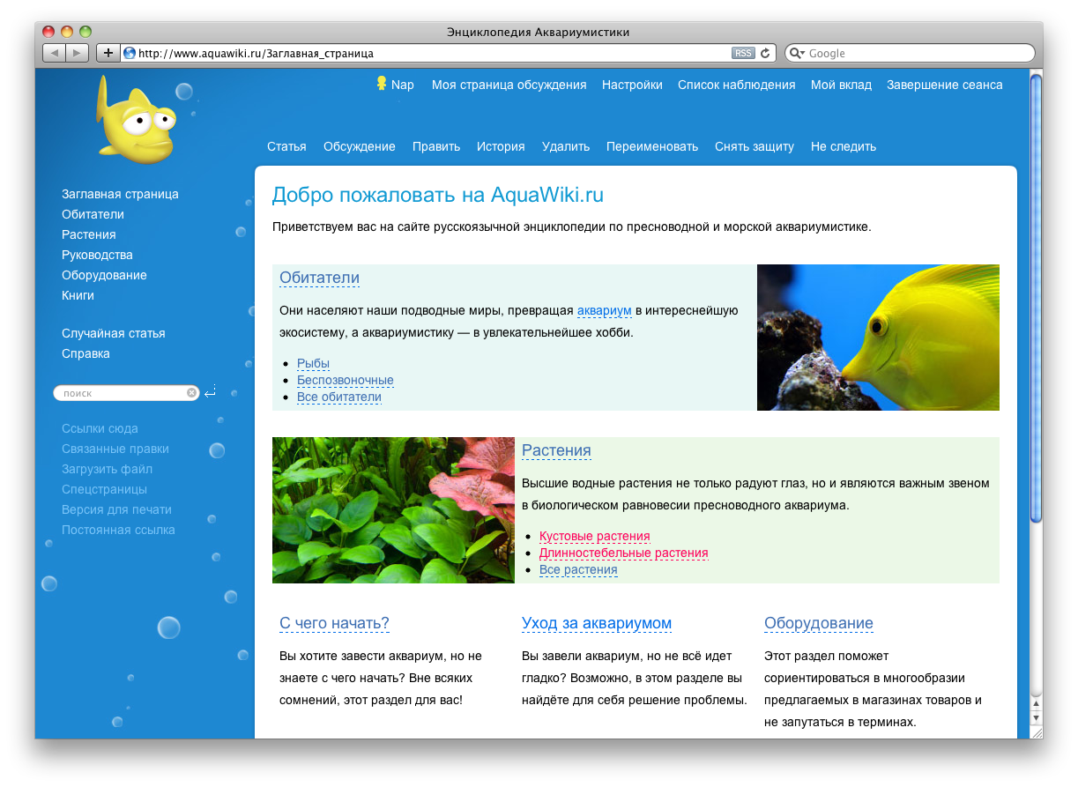The width and height of the screenshot is (1078, 787).
Task: Click the yellow tang fish photo
Action: coord(878,338)
